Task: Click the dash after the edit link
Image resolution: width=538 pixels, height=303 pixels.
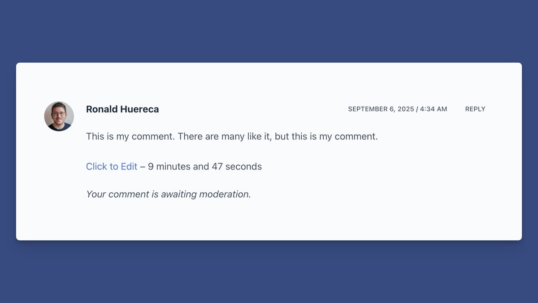Action: [x=143, y=167]
